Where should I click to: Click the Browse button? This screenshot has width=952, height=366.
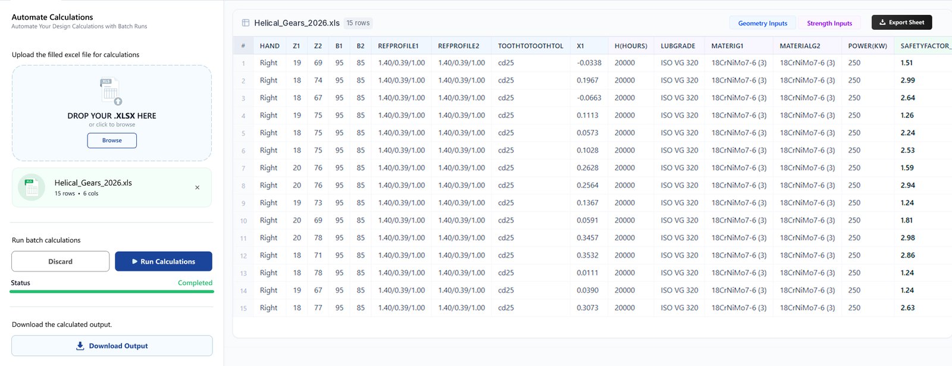(112, 140)
